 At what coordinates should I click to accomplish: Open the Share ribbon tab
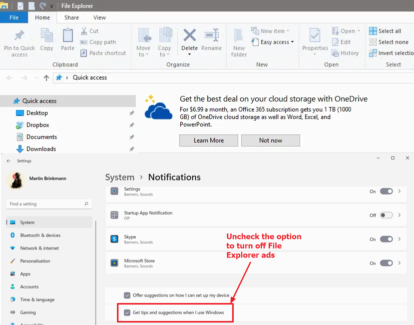point(71,17)
